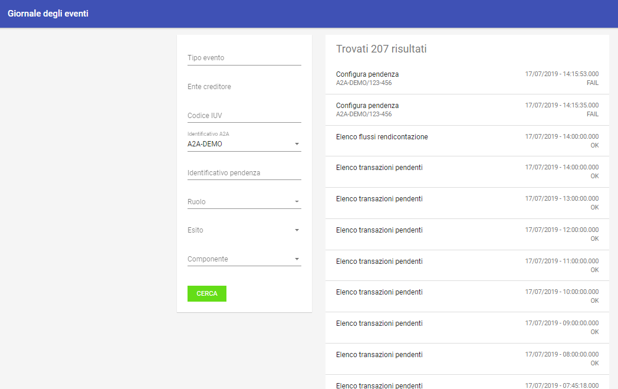Select the Codice IUV input field
The image size is (618, 389).
244,115
